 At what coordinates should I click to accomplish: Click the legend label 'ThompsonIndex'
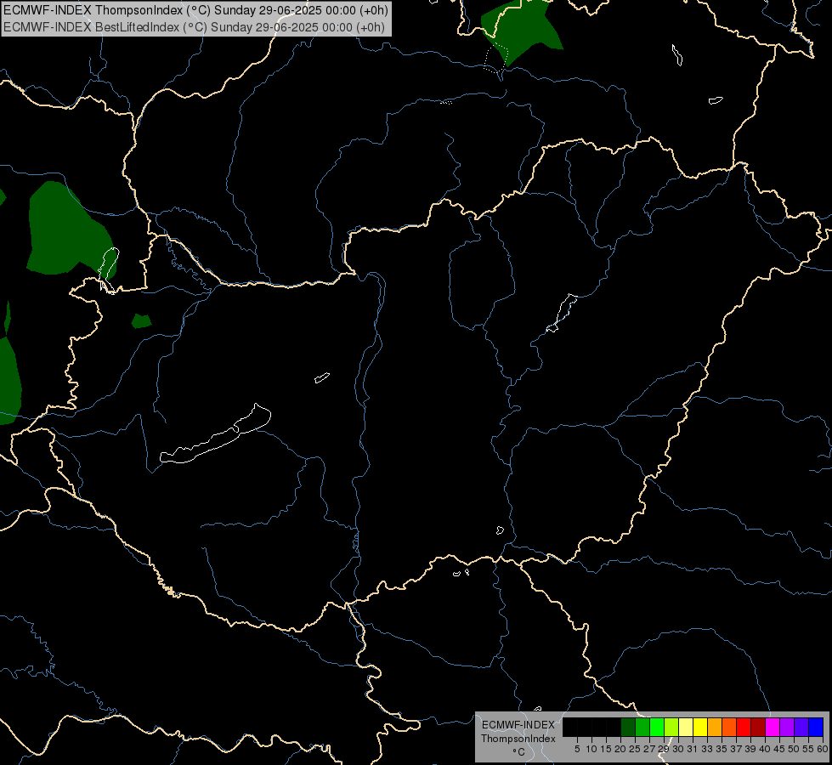[518, 739]
